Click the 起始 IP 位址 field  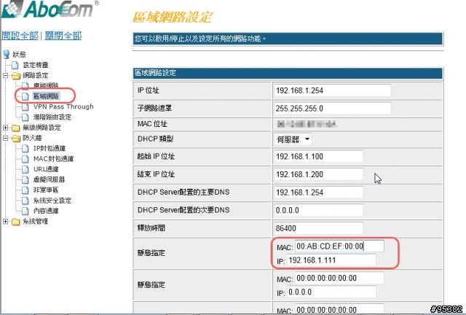(x=318, y=157)
